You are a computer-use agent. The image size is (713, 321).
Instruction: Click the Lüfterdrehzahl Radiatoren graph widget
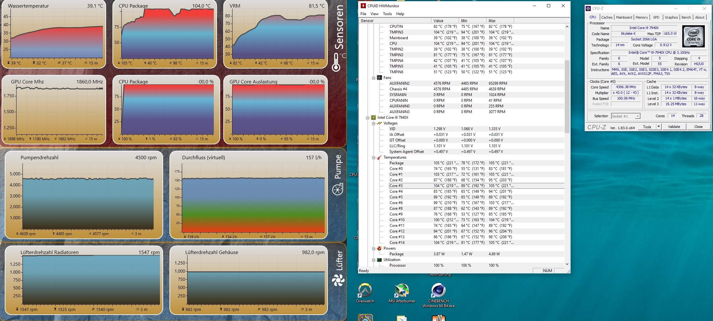click(x=84, y=280)
